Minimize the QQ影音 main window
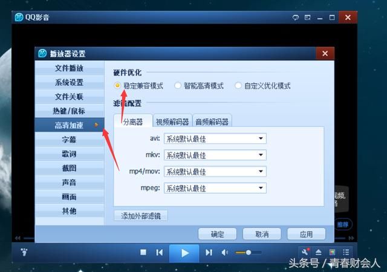 coord(320,18)
